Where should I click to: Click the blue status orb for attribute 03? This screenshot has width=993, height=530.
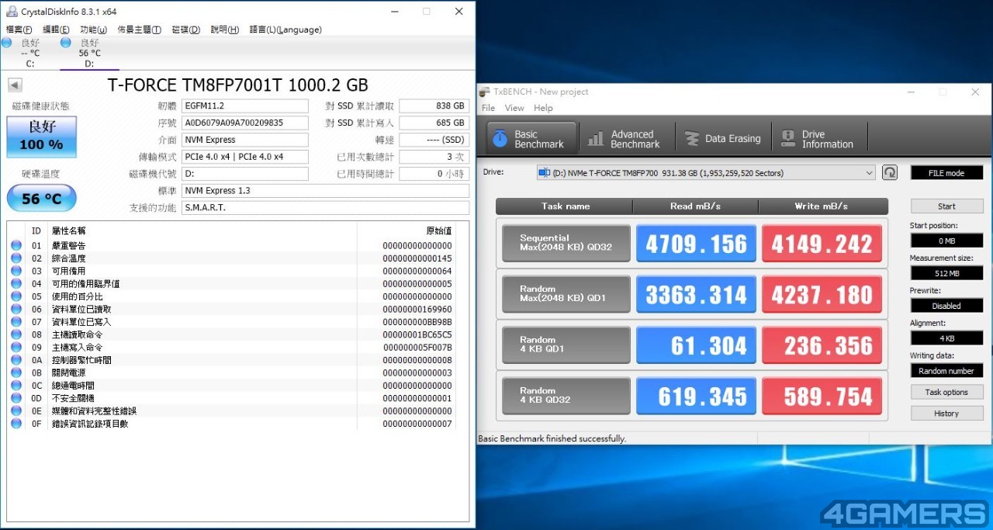click(16, 271)
